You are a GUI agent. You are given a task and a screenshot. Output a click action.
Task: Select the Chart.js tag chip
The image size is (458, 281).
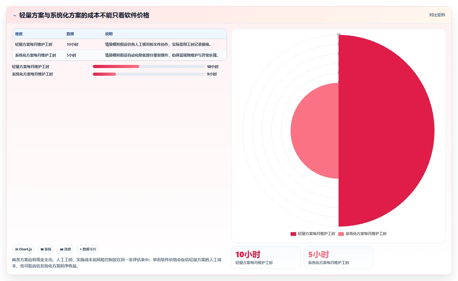(24, 249)
